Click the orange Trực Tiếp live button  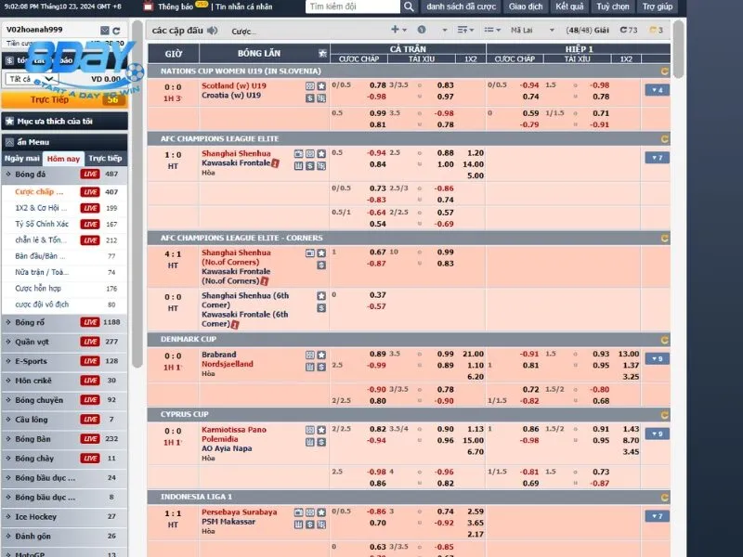tap(64, 100)
